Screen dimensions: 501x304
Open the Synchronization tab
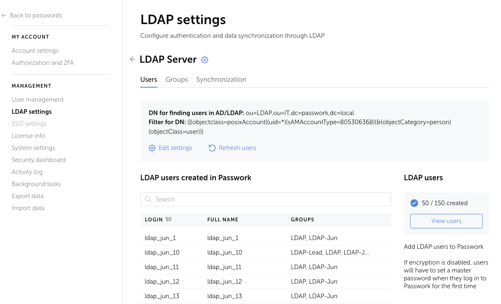point(221,79)
